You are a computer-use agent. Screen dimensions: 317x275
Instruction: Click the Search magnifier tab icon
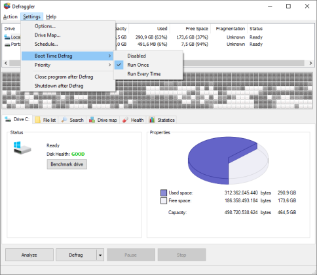[64, 120]
